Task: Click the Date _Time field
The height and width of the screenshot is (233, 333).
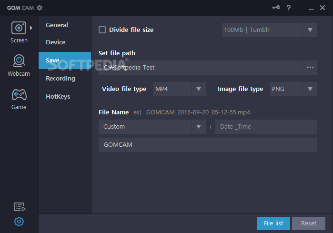Action: tap(266, 127)
